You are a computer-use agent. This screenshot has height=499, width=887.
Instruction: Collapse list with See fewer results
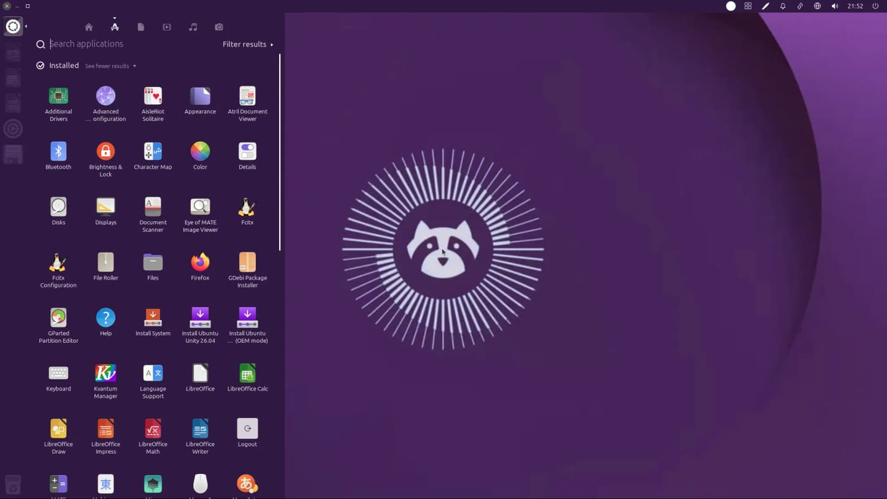[x=110, y=66]
